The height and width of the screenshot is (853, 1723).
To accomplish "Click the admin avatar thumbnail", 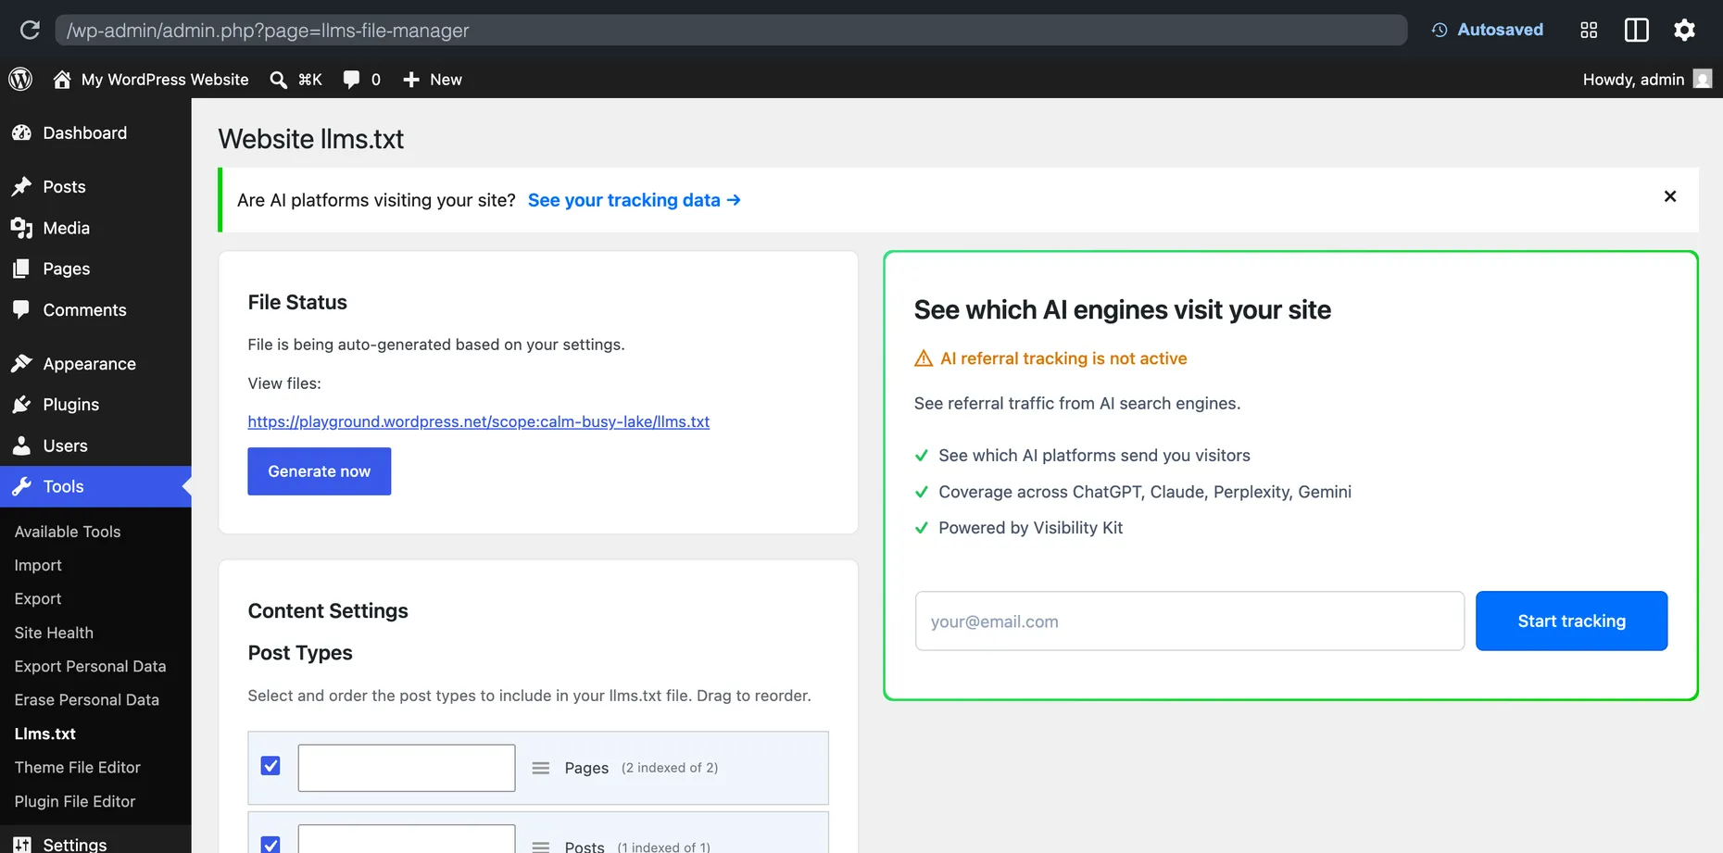I will click(x=1703, y=79).
